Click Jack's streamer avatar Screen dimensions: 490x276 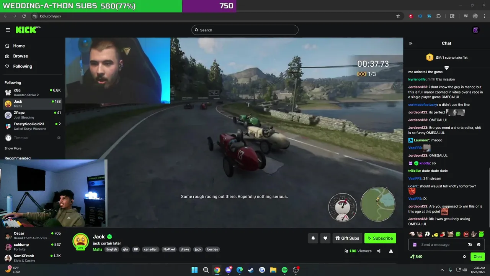point(81,241)
